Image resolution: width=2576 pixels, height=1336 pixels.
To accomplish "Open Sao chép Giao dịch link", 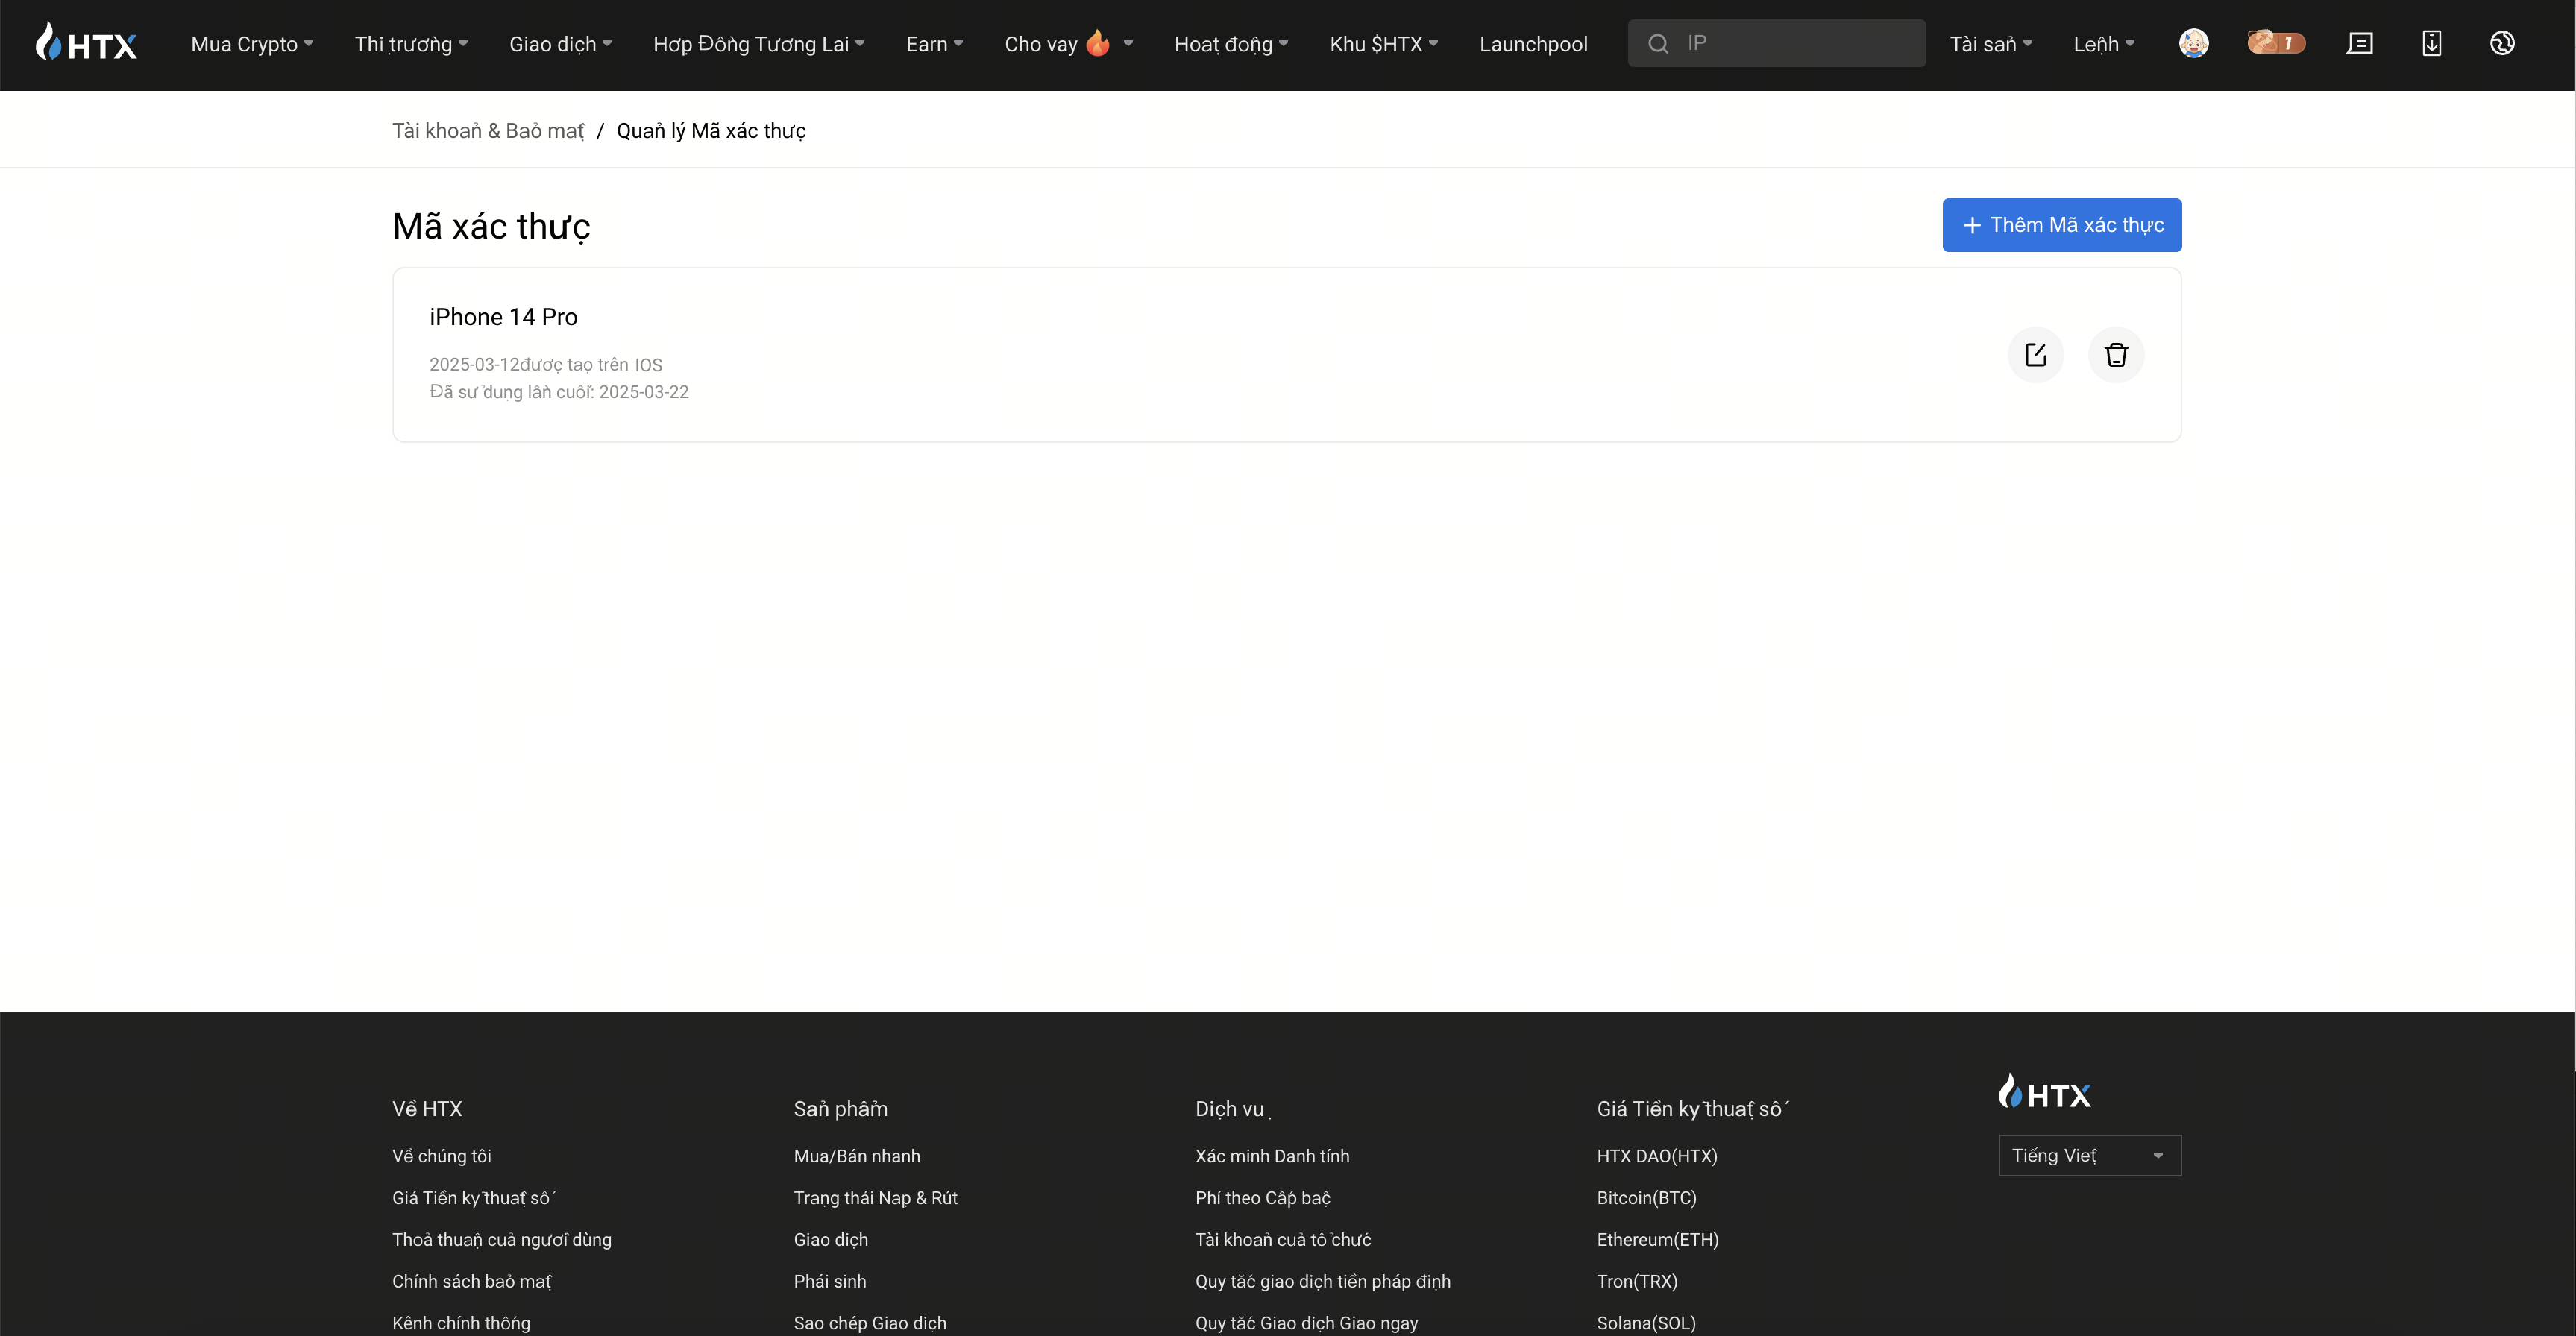I will click(870, 1323).
